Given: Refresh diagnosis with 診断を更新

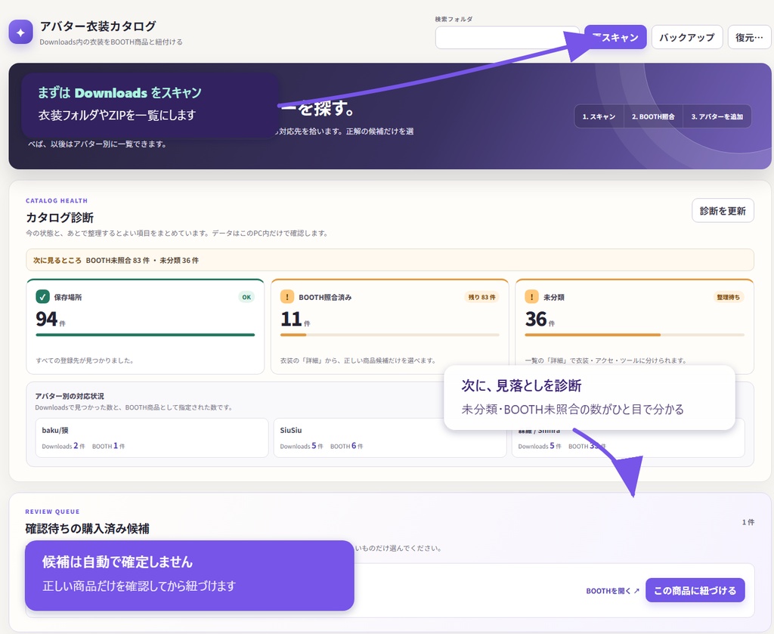Looking at the screenshot, I should (723, 211).
